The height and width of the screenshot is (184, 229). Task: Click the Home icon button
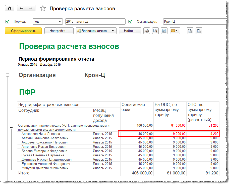(x=10, y=8)
